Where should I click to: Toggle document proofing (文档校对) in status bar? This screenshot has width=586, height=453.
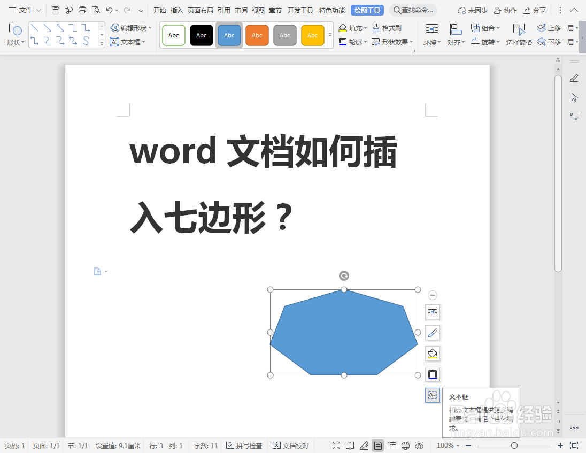(x=290, y=445)
